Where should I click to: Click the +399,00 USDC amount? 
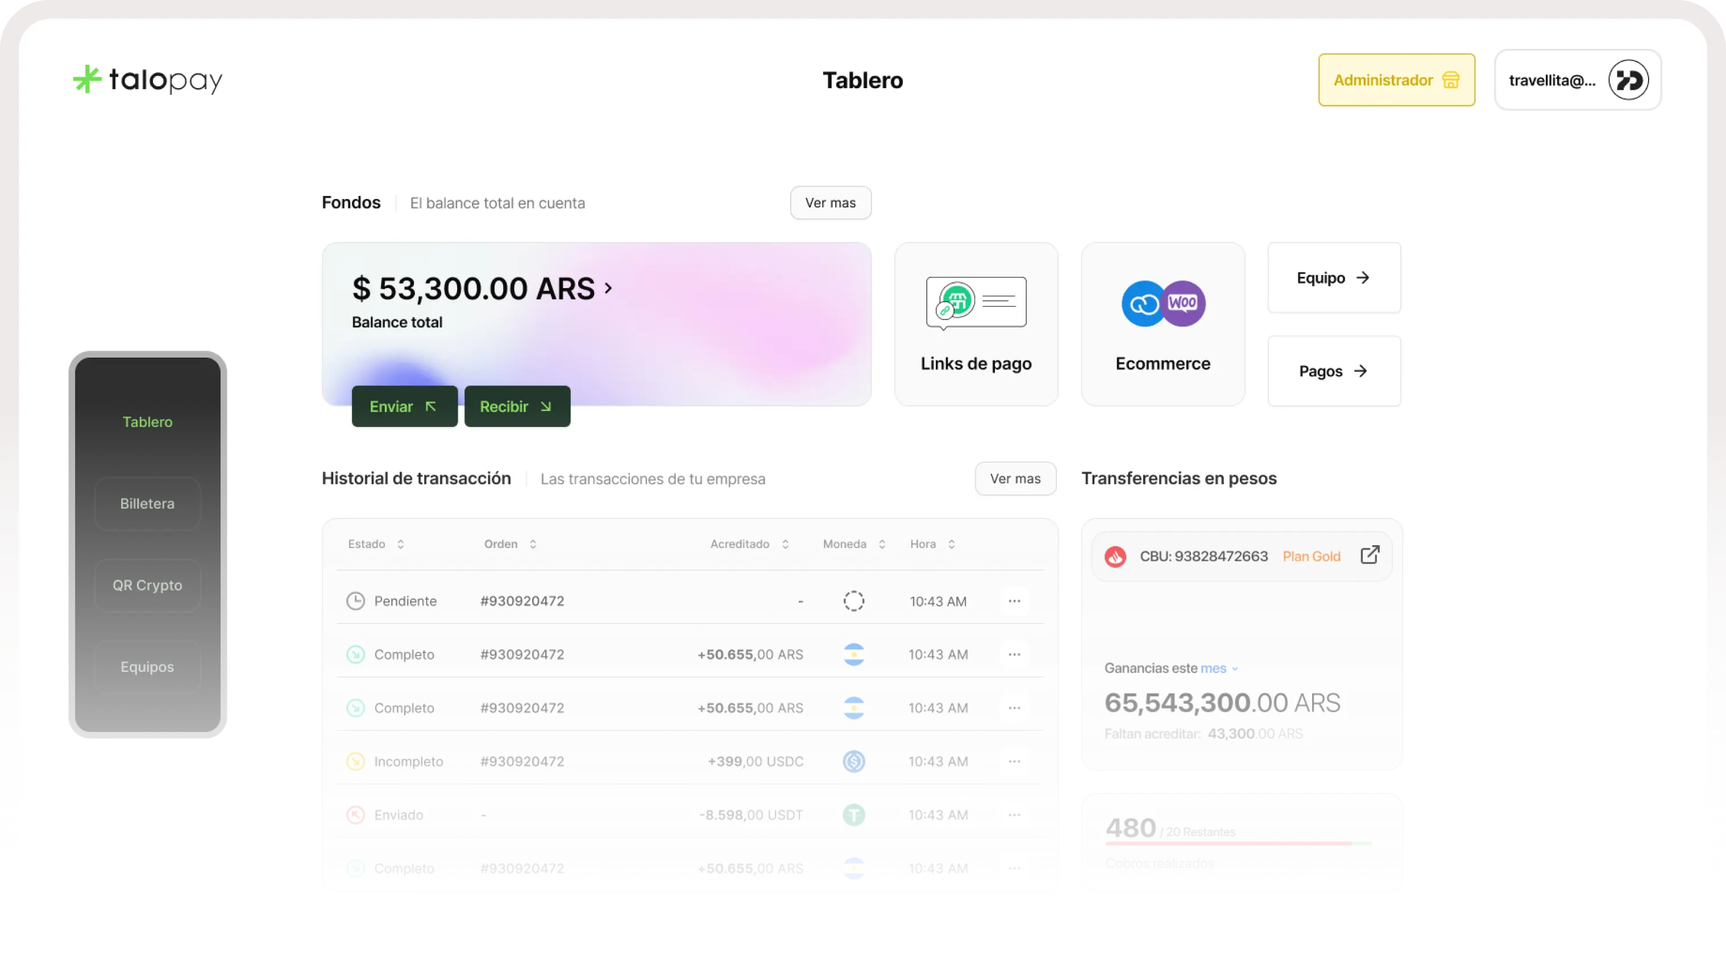755,762
